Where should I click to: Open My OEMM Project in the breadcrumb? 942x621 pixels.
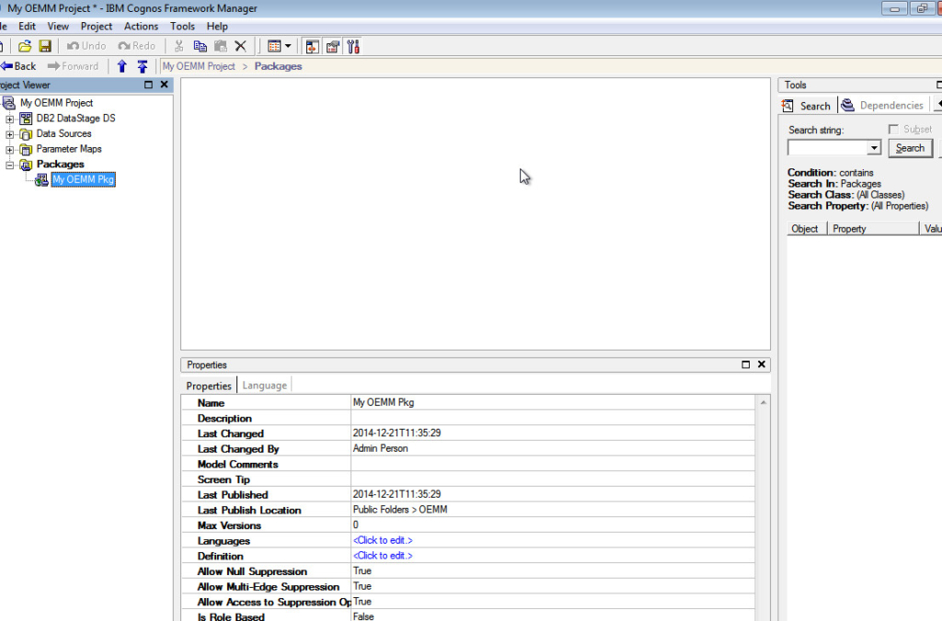[x=199, y=66]
